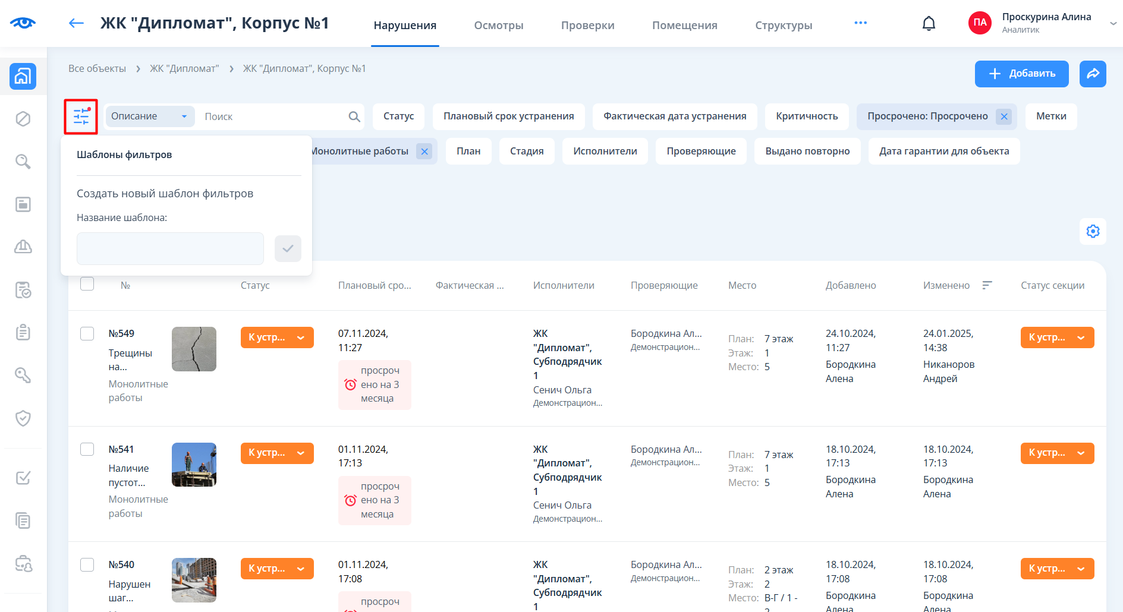Toggle the select-all checkbox in table header

tap(87, 284)
